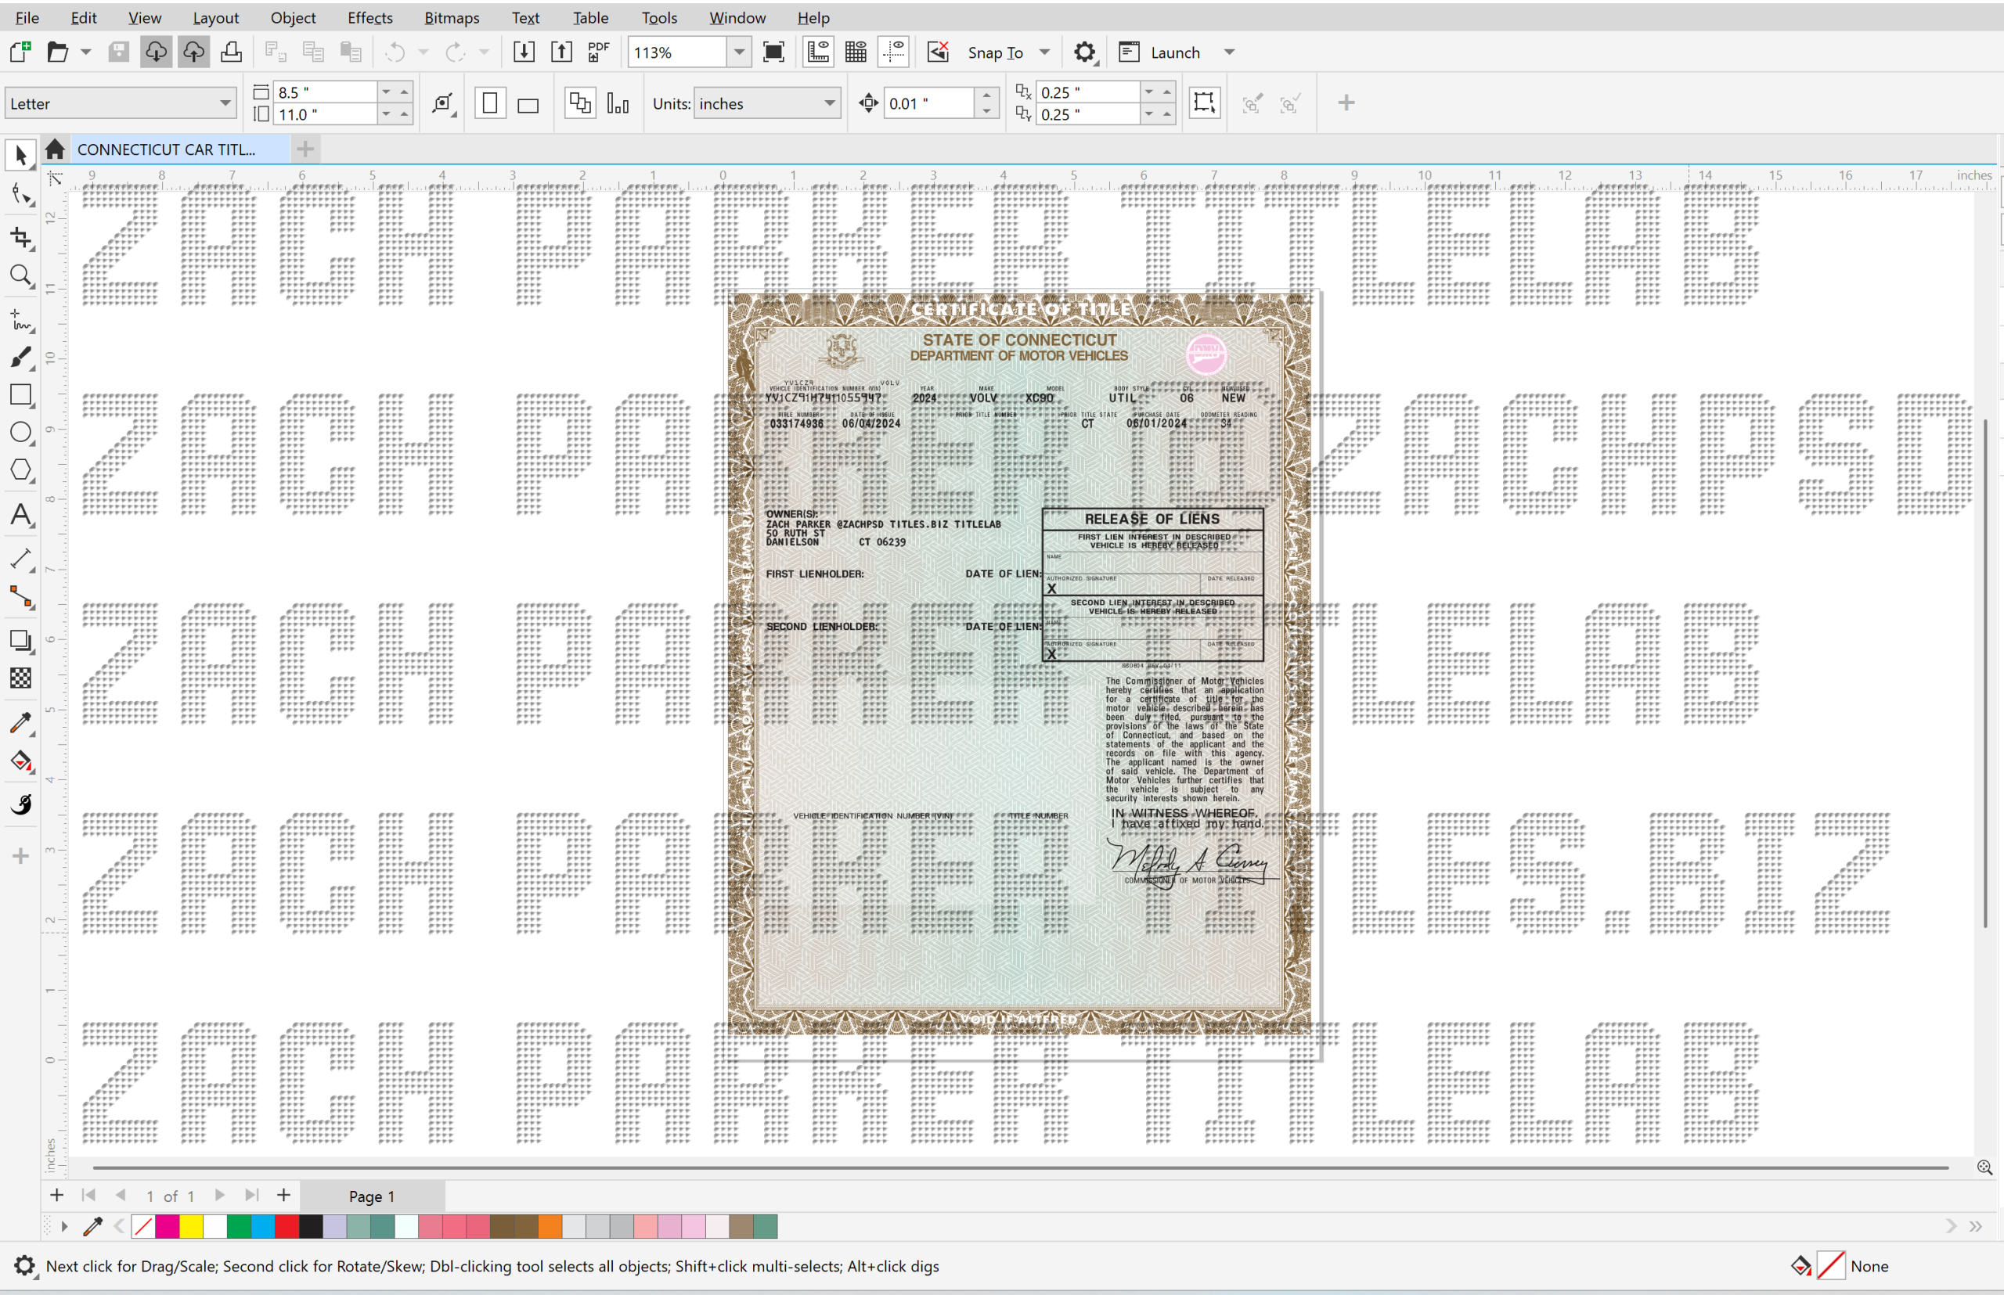
Task: Select the Ellipse tool
Action: (x=20, y=432)
